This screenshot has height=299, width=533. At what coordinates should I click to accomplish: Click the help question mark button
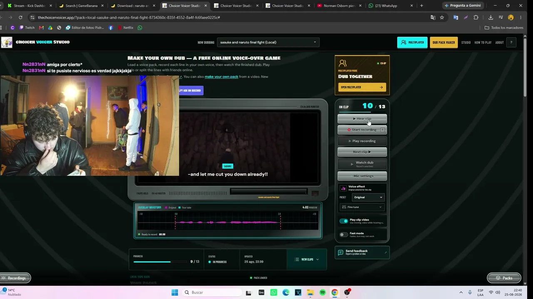[x=511, y=42]
